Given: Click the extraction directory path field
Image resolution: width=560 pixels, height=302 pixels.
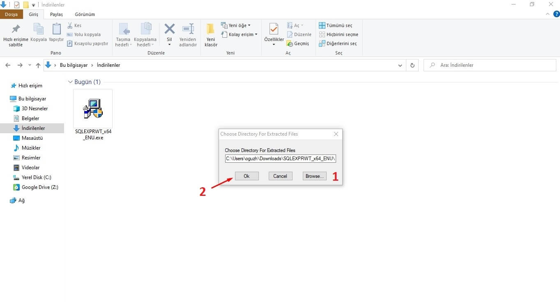Looking at the screenshot, I should (x=281, y=158).
